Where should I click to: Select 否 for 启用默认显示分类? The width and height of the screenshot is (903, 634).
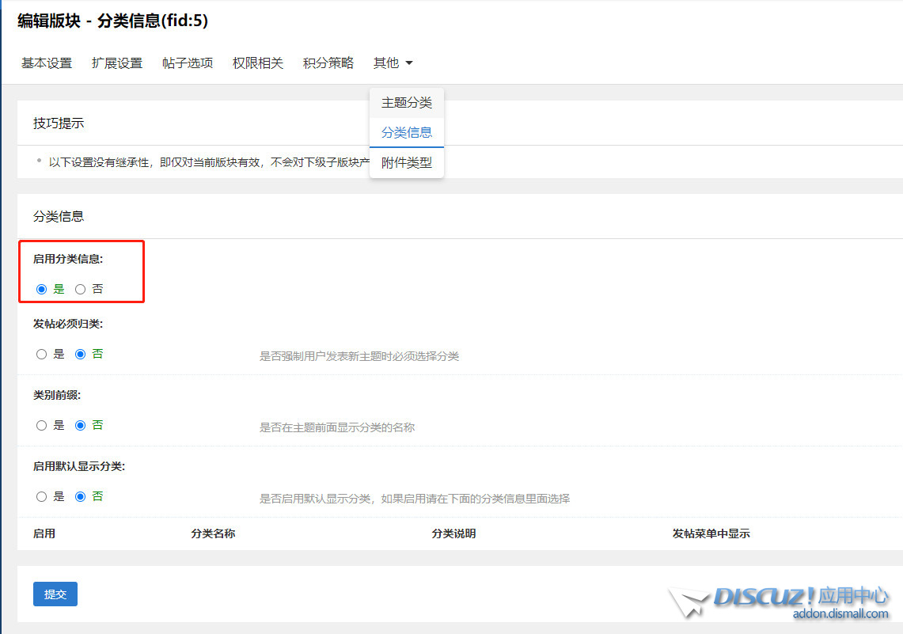[82, 496]
